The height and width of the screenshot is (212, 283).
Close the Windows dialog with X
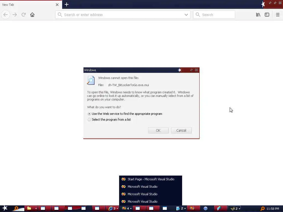[196, 70]
